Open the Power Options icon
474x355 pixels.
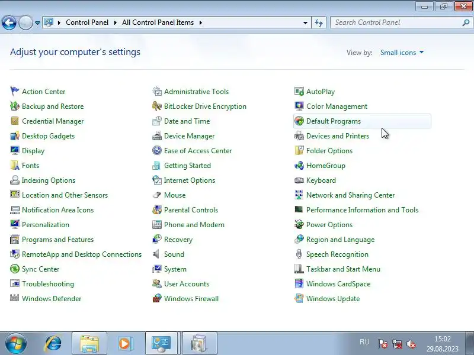click(x=299, y=225)
